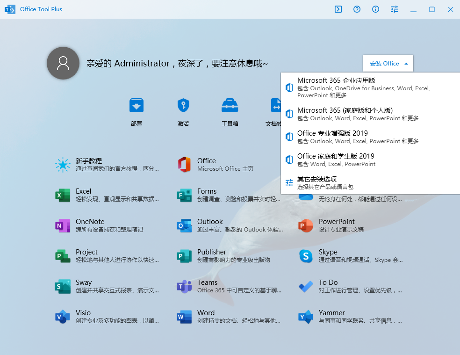Image resolution: width=460 pixels, height=355 pixels.
Task: Click the 激活 (Activate) shield icon
Action: [x=183, y=106]
